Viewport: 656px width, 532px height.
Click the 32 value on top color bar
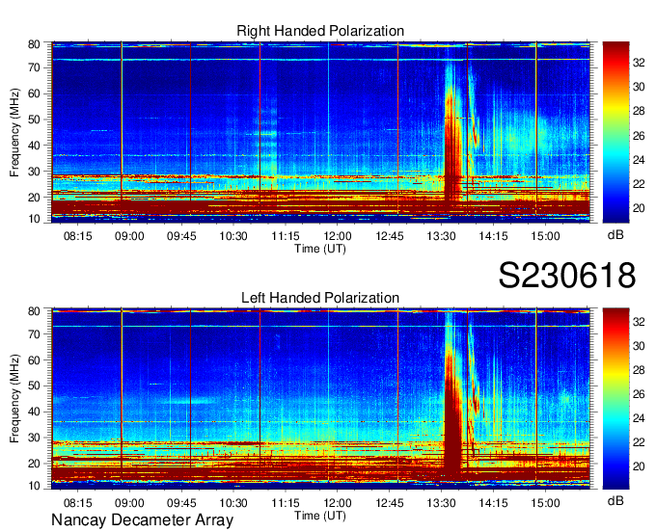pyautogui.click(x=639, y=63)
